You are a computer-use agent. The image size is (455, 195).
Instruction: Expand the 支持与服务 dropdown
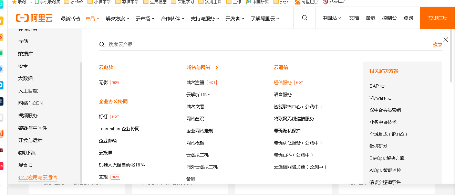point(205,18)
